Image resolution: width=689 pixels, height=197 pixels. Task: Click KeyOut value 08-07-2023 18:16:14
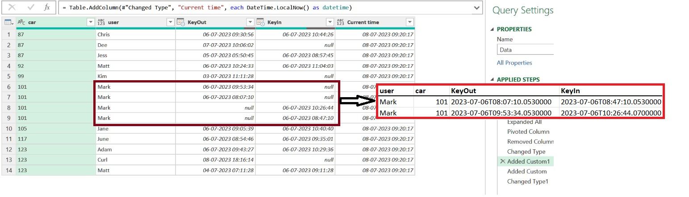[215, 160]
